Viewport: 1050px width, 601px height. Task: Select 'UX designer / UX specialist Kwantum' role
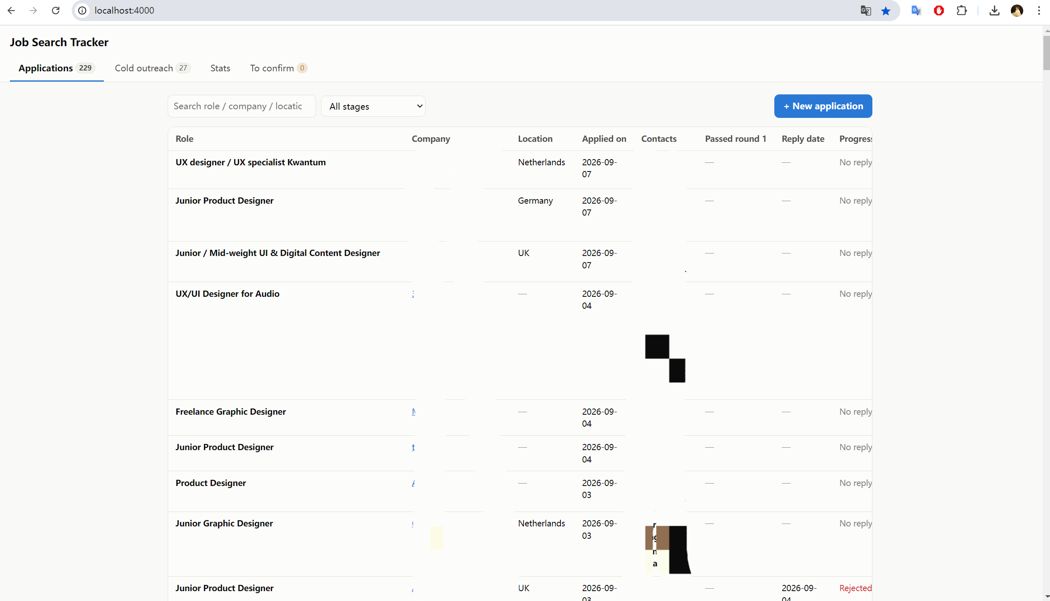(251, 162)
